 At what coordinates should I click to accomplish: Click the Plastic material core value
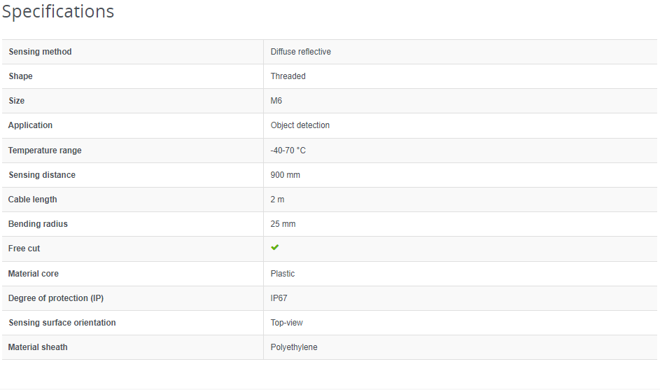pyautogui.click(x=283, y=274)
